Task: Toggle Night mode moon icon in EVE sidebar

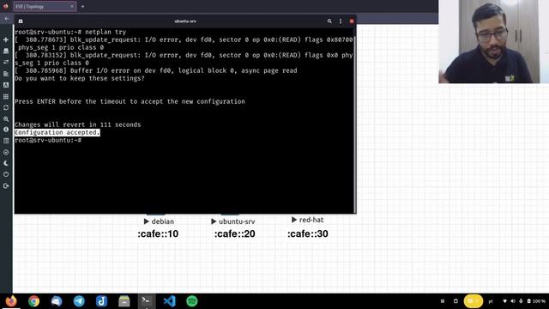Action: point(6,163)
